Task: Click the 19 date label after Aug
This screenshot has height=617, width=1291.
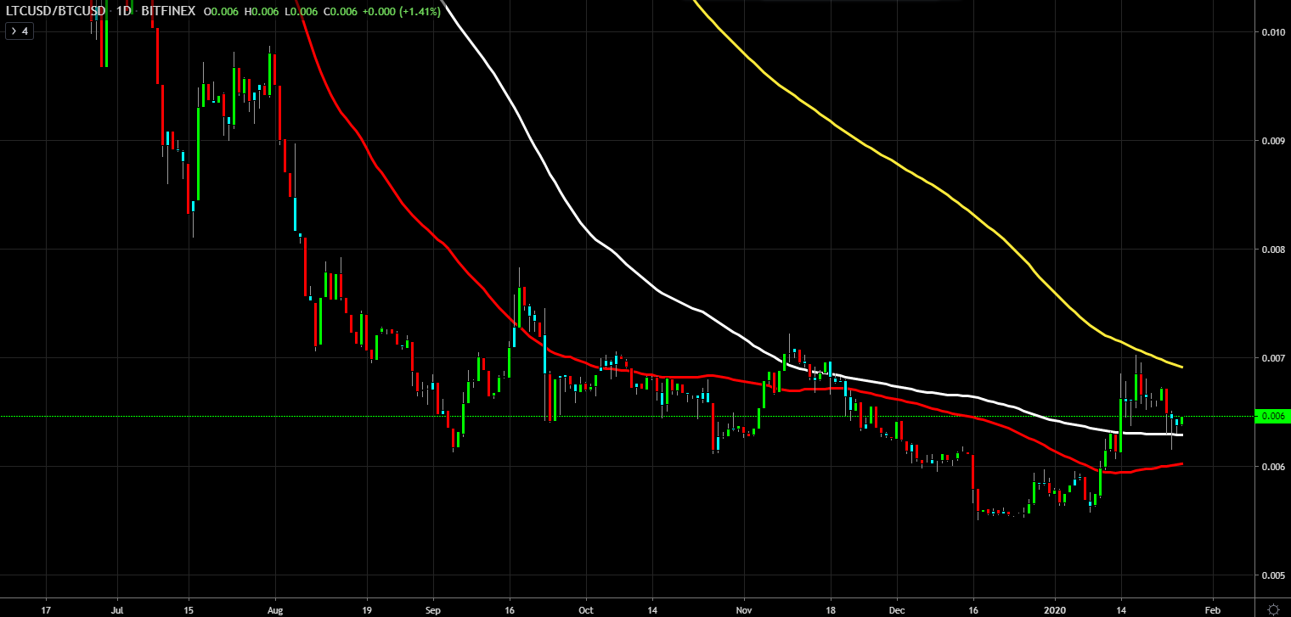Action: click(x=367, y=609)
